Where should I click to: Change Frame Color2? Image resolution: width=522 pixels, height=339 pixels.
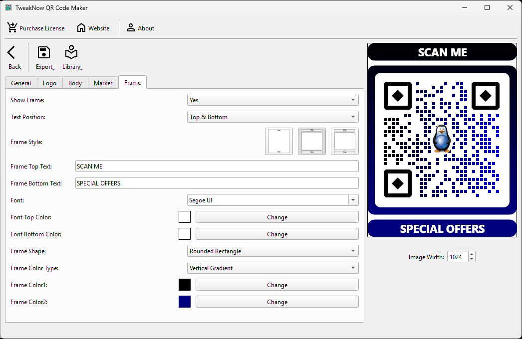coord(277,302)
